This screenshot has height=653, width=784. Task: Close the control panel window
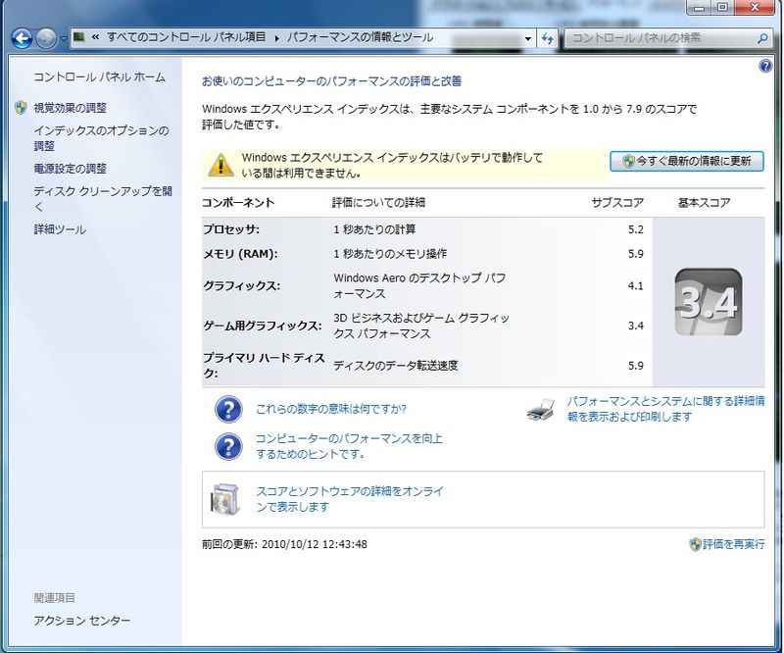[755, 7]
